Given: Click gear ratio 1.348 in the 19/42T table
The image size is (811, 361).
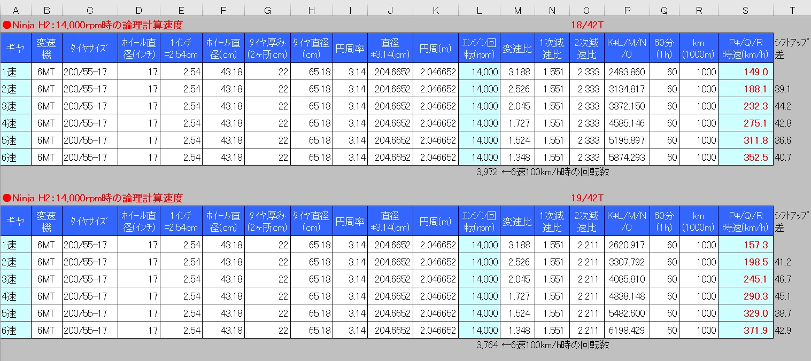Looking at the screenshot, I should pyautogui.click(x=517, y=330).
